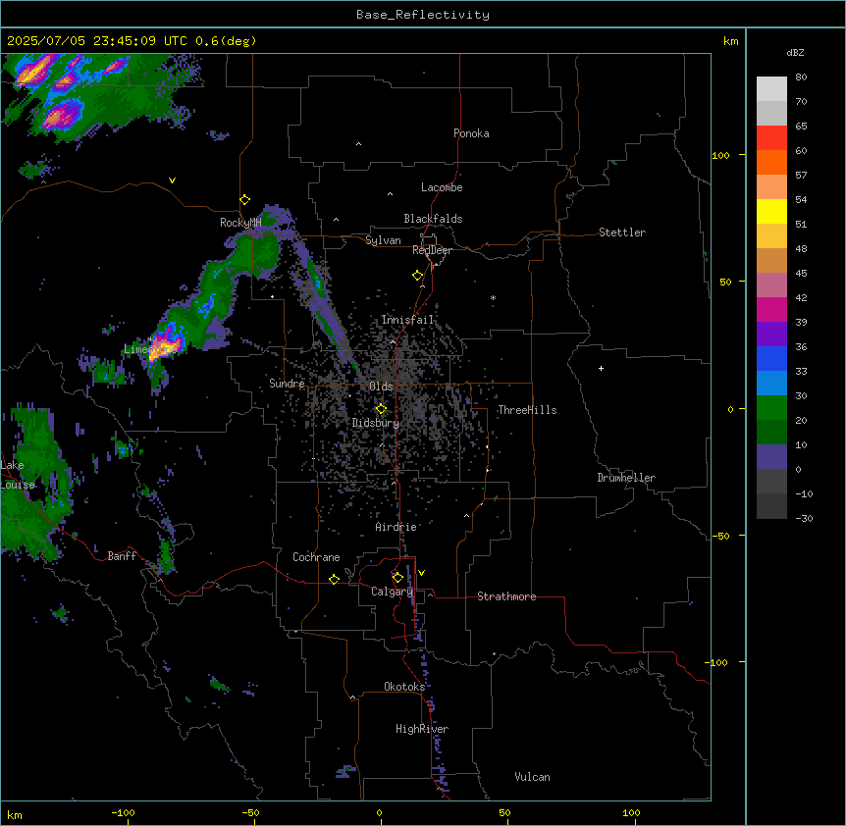Select the bright green 20-30 dBZ legend color
This screenshot has width=846, height=826.
(x=771, y=408)
